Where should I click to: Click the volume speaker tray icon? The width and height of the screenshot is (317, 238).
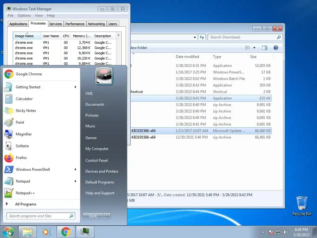pos(286,232)
